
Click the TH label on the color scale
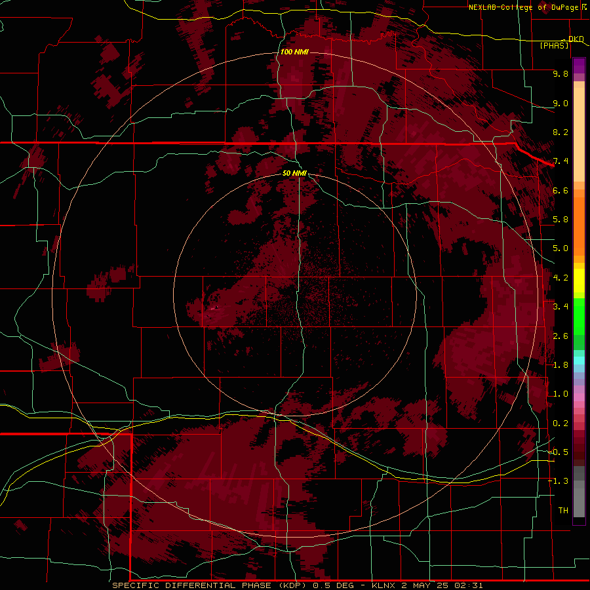[x=563, y=511]
